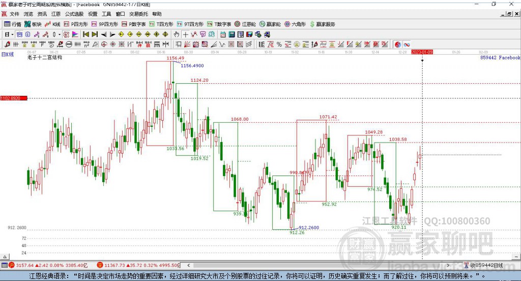Step chart right with black right arrow
The width and height of the screenshot is (521, 281).
(x=112, y=34)
